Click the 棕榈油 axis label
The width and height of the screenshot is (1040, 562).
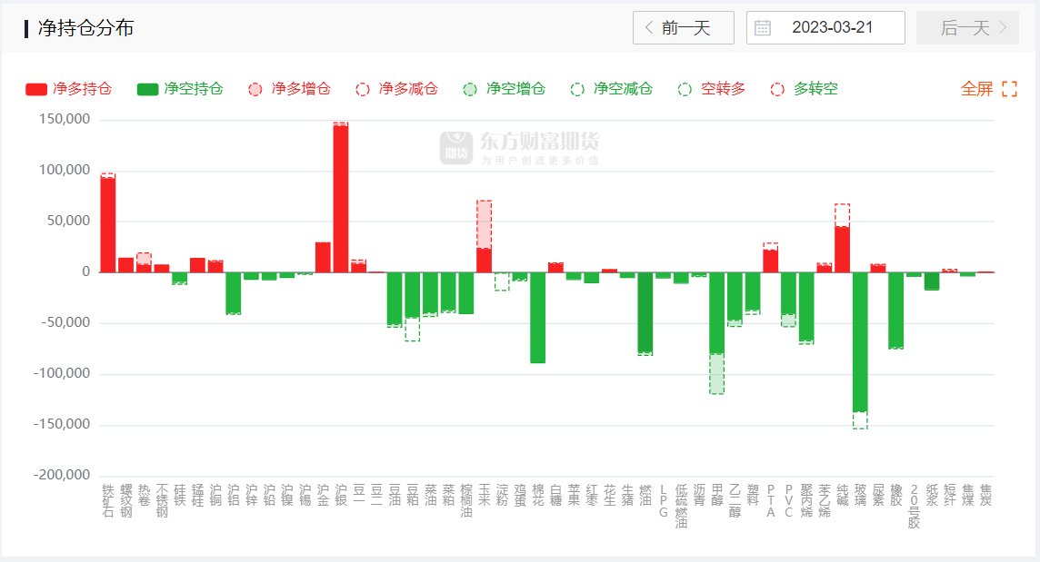[x=465, y=501]
